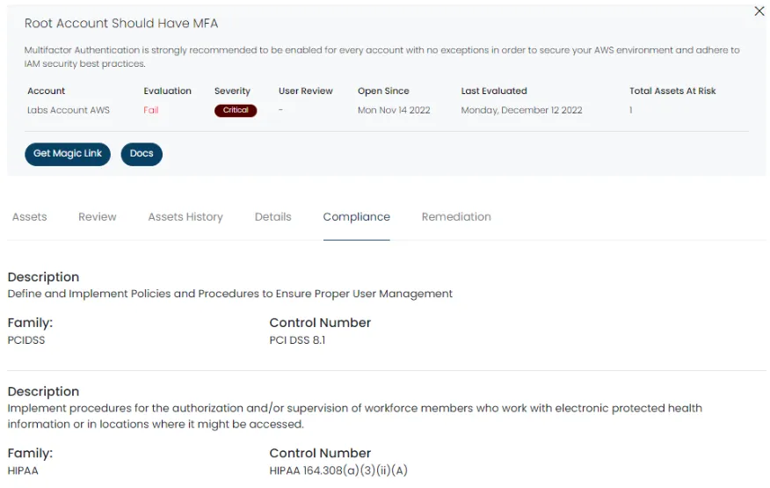Click the Last Evaluated date value
This screenshot has height=488, width=770.
521,111
